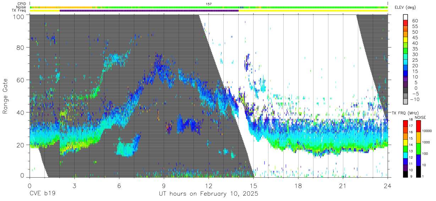Click the x-axis tick label '9'

point(164,186)
